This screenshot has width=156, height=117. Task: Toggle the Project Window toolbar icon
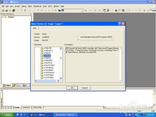pyautogui.click(x=105, y=10)
